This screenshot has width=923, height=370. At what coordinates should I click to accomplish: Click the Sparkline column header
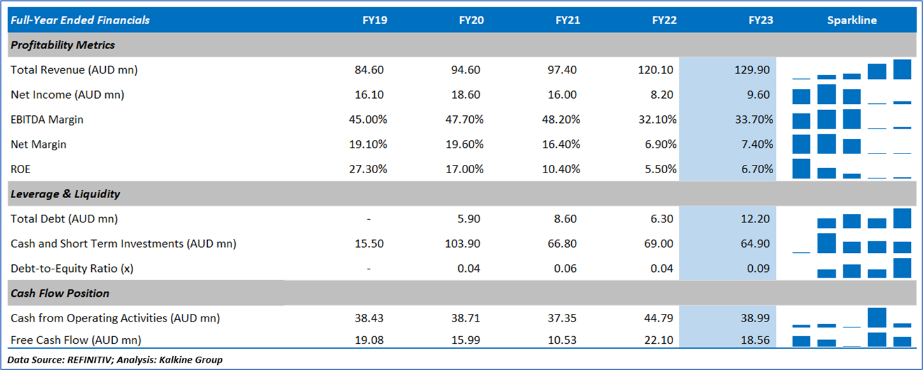click(852, 20)
